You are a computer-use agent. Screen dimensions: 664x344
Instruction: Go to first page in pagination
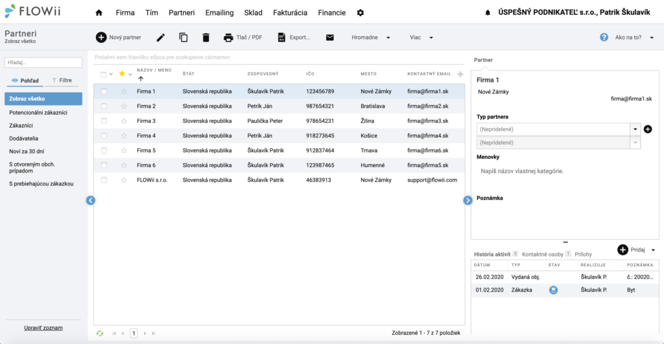coord(114,334)
